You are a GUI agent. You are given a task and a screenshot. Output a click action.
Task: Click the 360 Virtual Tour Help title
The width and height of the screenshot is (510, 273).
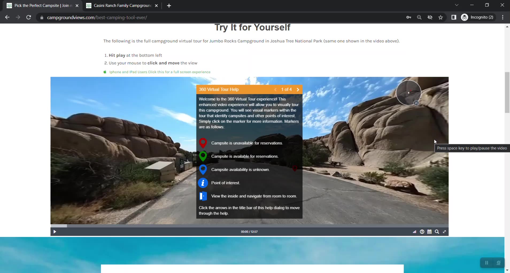219,90
